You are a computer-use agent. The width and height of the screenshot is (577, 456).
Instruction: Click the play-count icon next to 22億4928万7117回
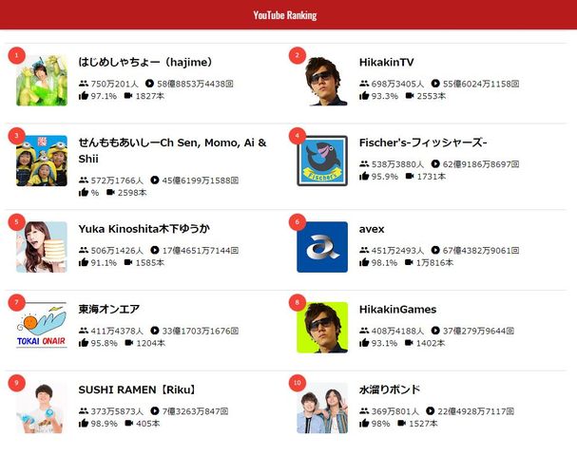click(x=431, y=410)
